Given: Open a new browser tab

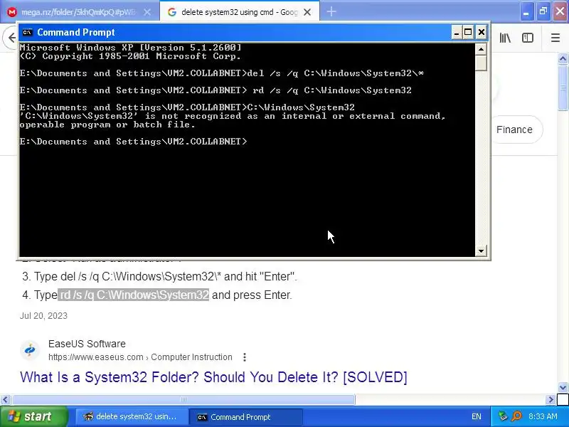Looking at the screenshot, I should coord(331,11).
